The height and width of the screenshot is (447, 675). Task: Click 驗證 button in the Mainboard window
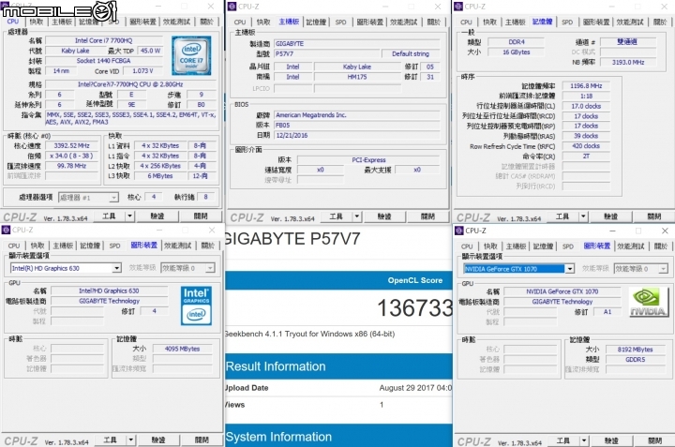point(384,216)
